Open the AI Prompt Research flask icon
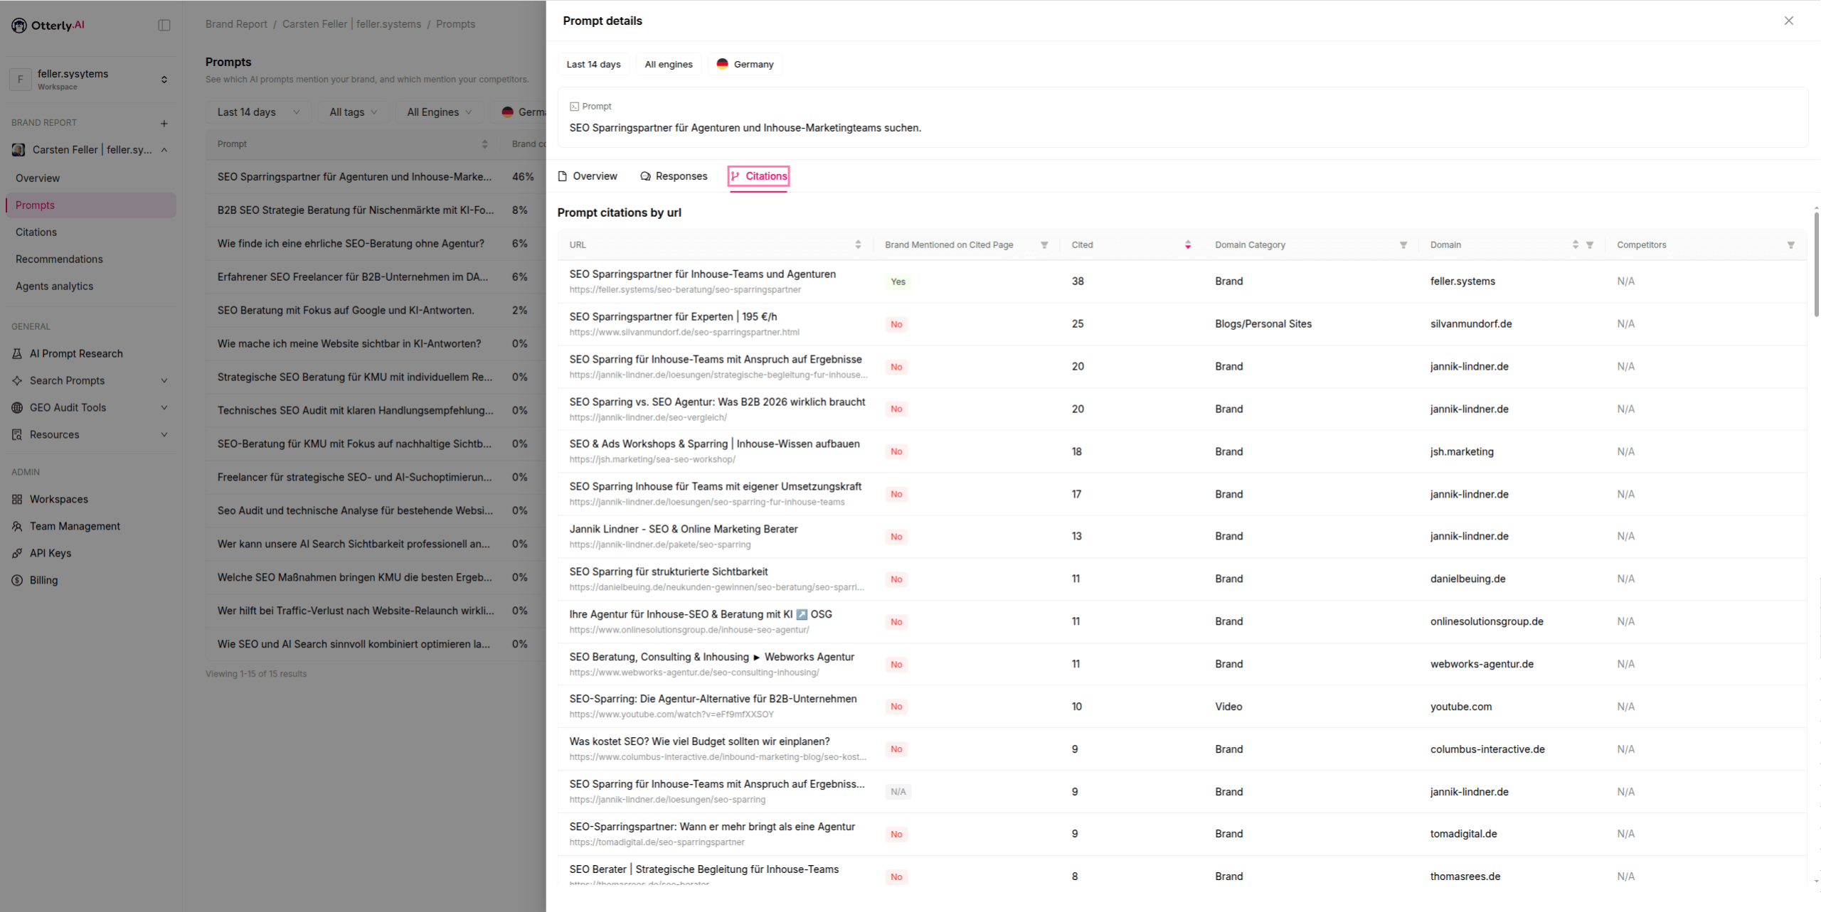 point(17,354)
